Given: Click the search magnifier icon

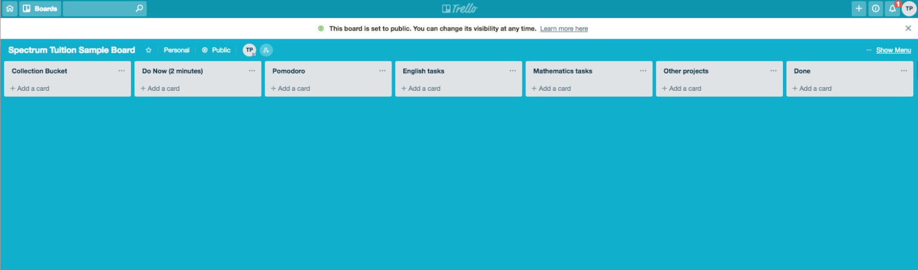Looking at the screenshot, I should 139,8.
